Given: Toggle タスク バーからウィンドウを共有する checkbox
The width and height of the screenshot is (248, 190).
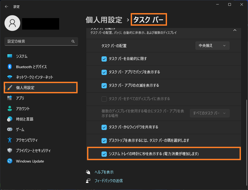Looking at the screenshot, I should [x=104, y=127].
